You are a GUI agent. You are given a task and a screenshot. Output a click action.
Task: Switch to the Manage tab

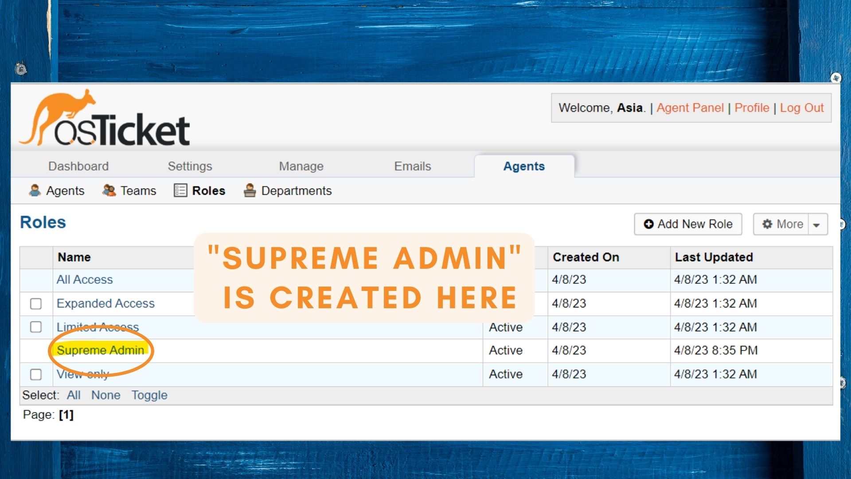(x=301, y=166)
